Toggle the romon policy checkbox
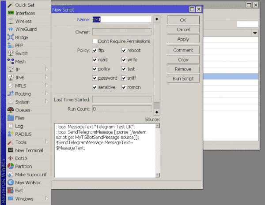265x205 pixels. pyautogui.click(x=124, y=87)
